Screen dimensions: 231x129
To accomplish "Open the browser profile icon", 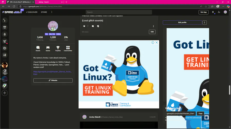I will click(218, 6).
